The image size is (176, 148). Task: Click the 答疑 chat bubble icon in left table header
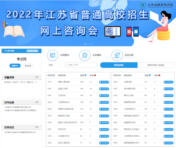86,75
